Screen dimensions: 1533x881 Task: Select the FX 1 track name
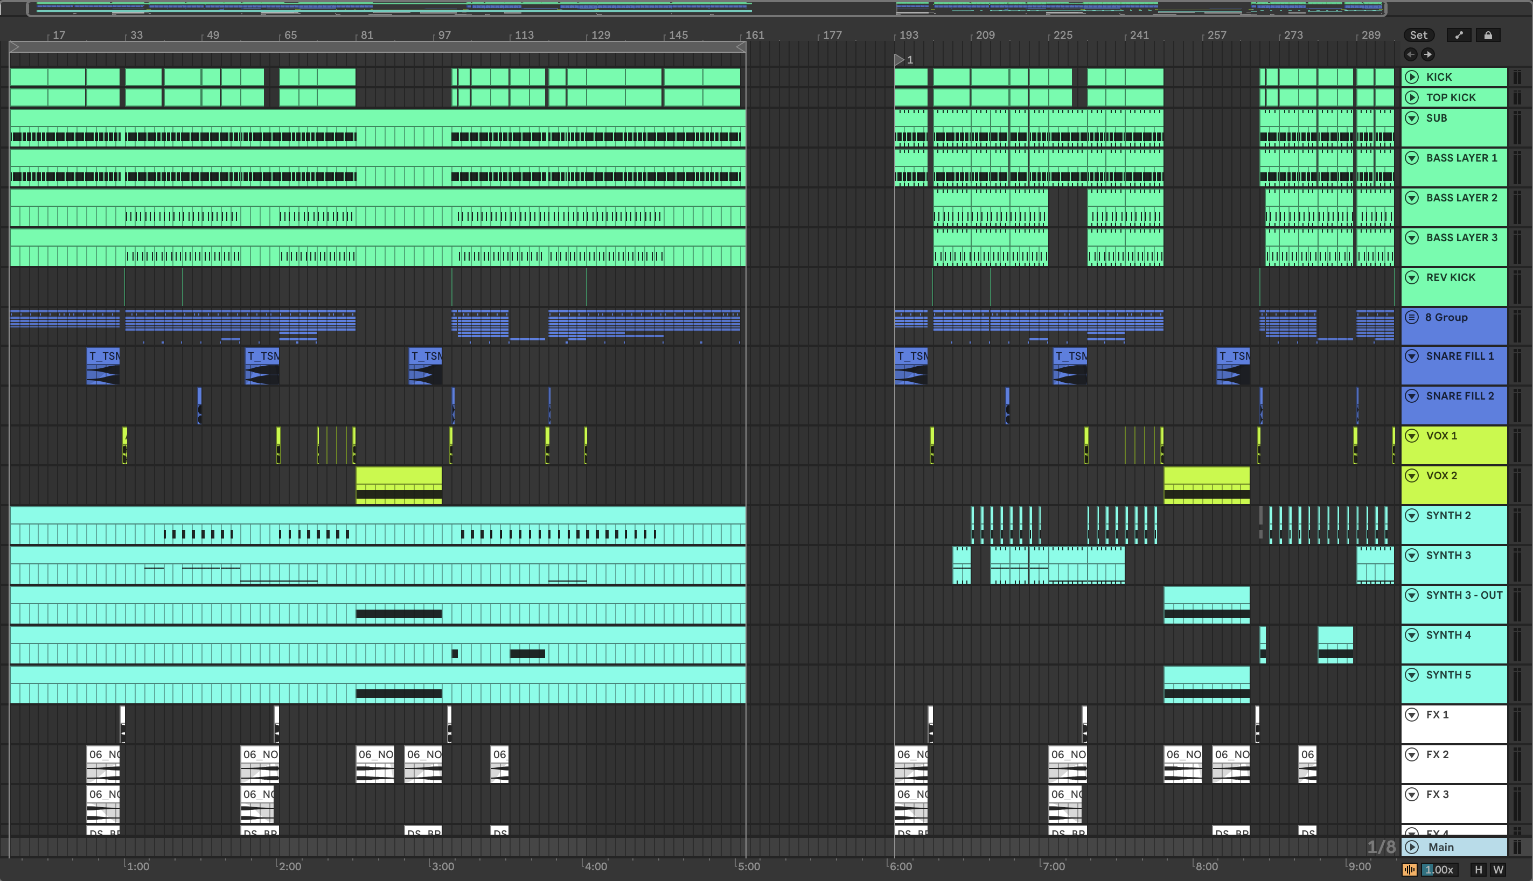(x=1437, y=715)
